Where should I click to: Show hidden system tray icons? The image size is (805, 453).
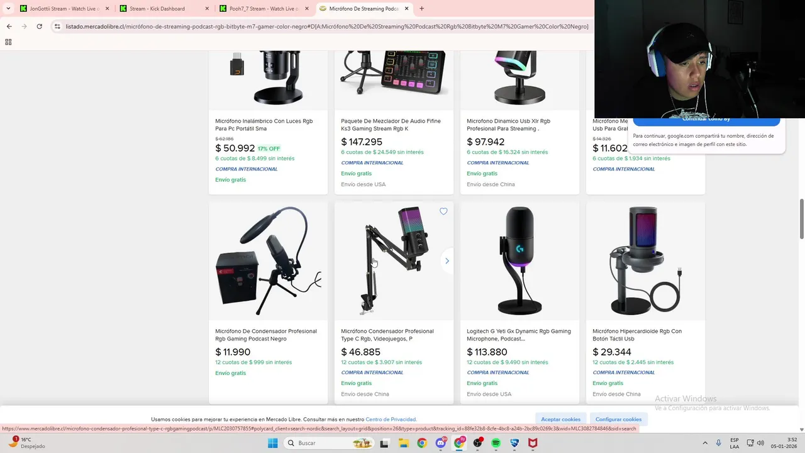click(x=704, y=443)
